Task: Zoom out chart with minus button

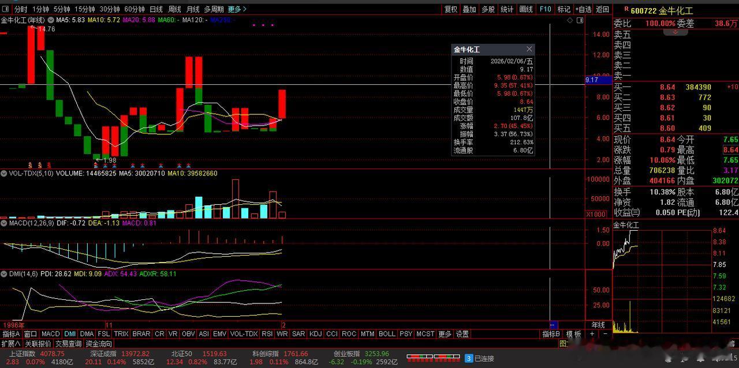Action: tap(605, 334)
